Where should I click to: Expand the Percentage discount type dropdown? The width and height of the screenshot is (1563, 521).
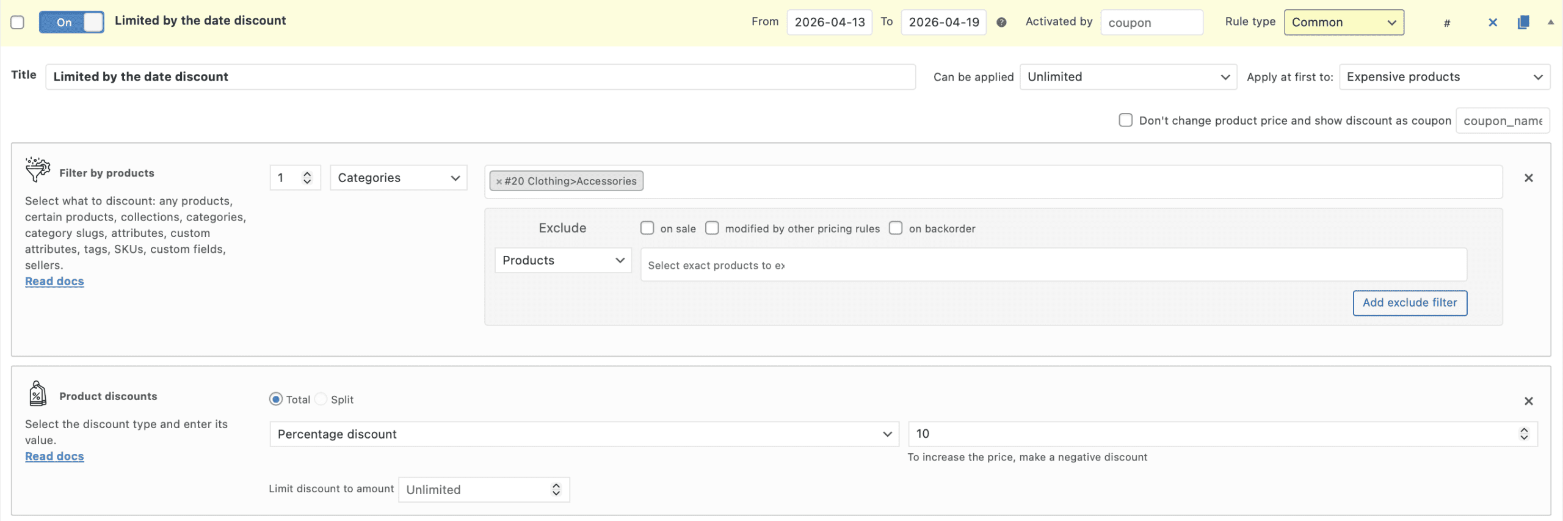click(584, 434)
